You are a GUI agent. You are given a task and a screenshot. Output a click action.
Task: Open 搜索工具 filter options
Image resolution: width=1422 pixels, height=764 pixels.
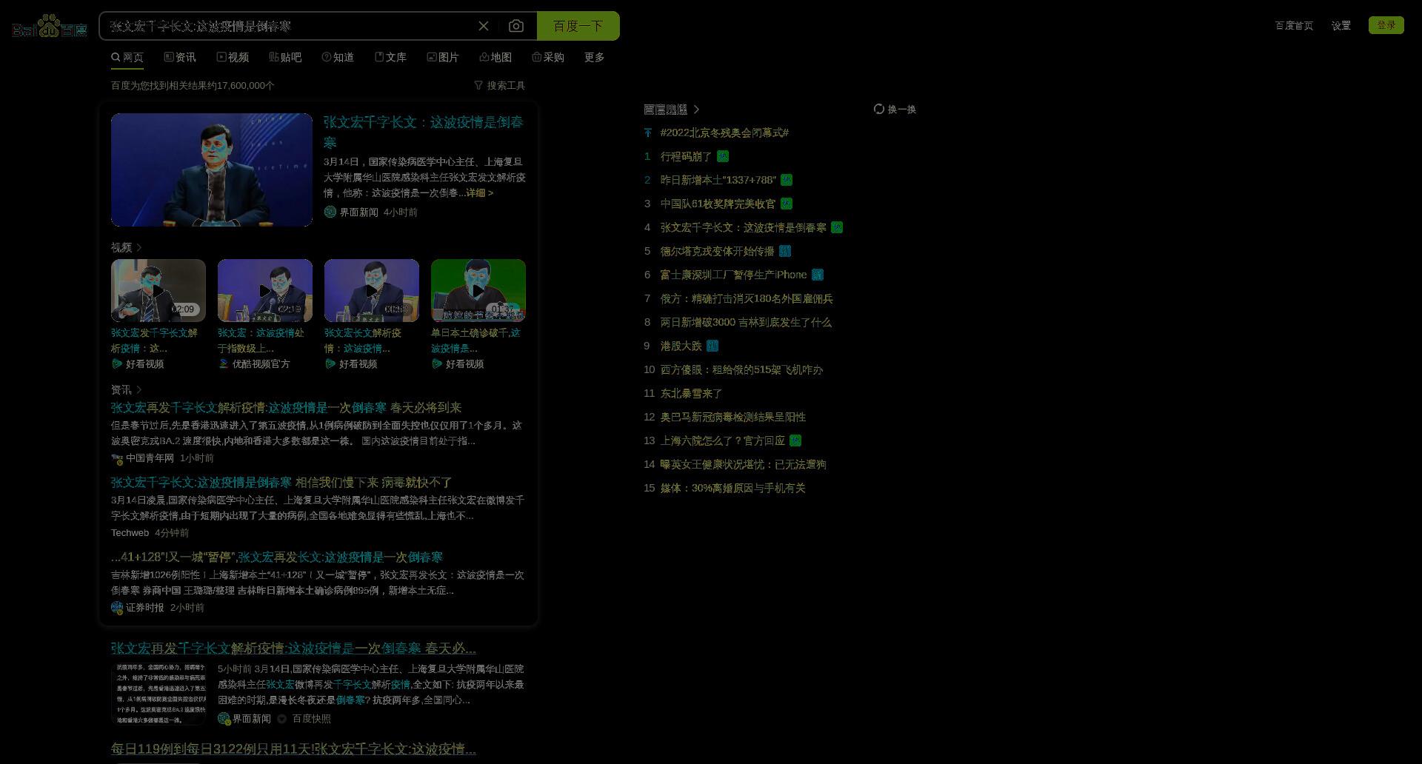point(500,86)
